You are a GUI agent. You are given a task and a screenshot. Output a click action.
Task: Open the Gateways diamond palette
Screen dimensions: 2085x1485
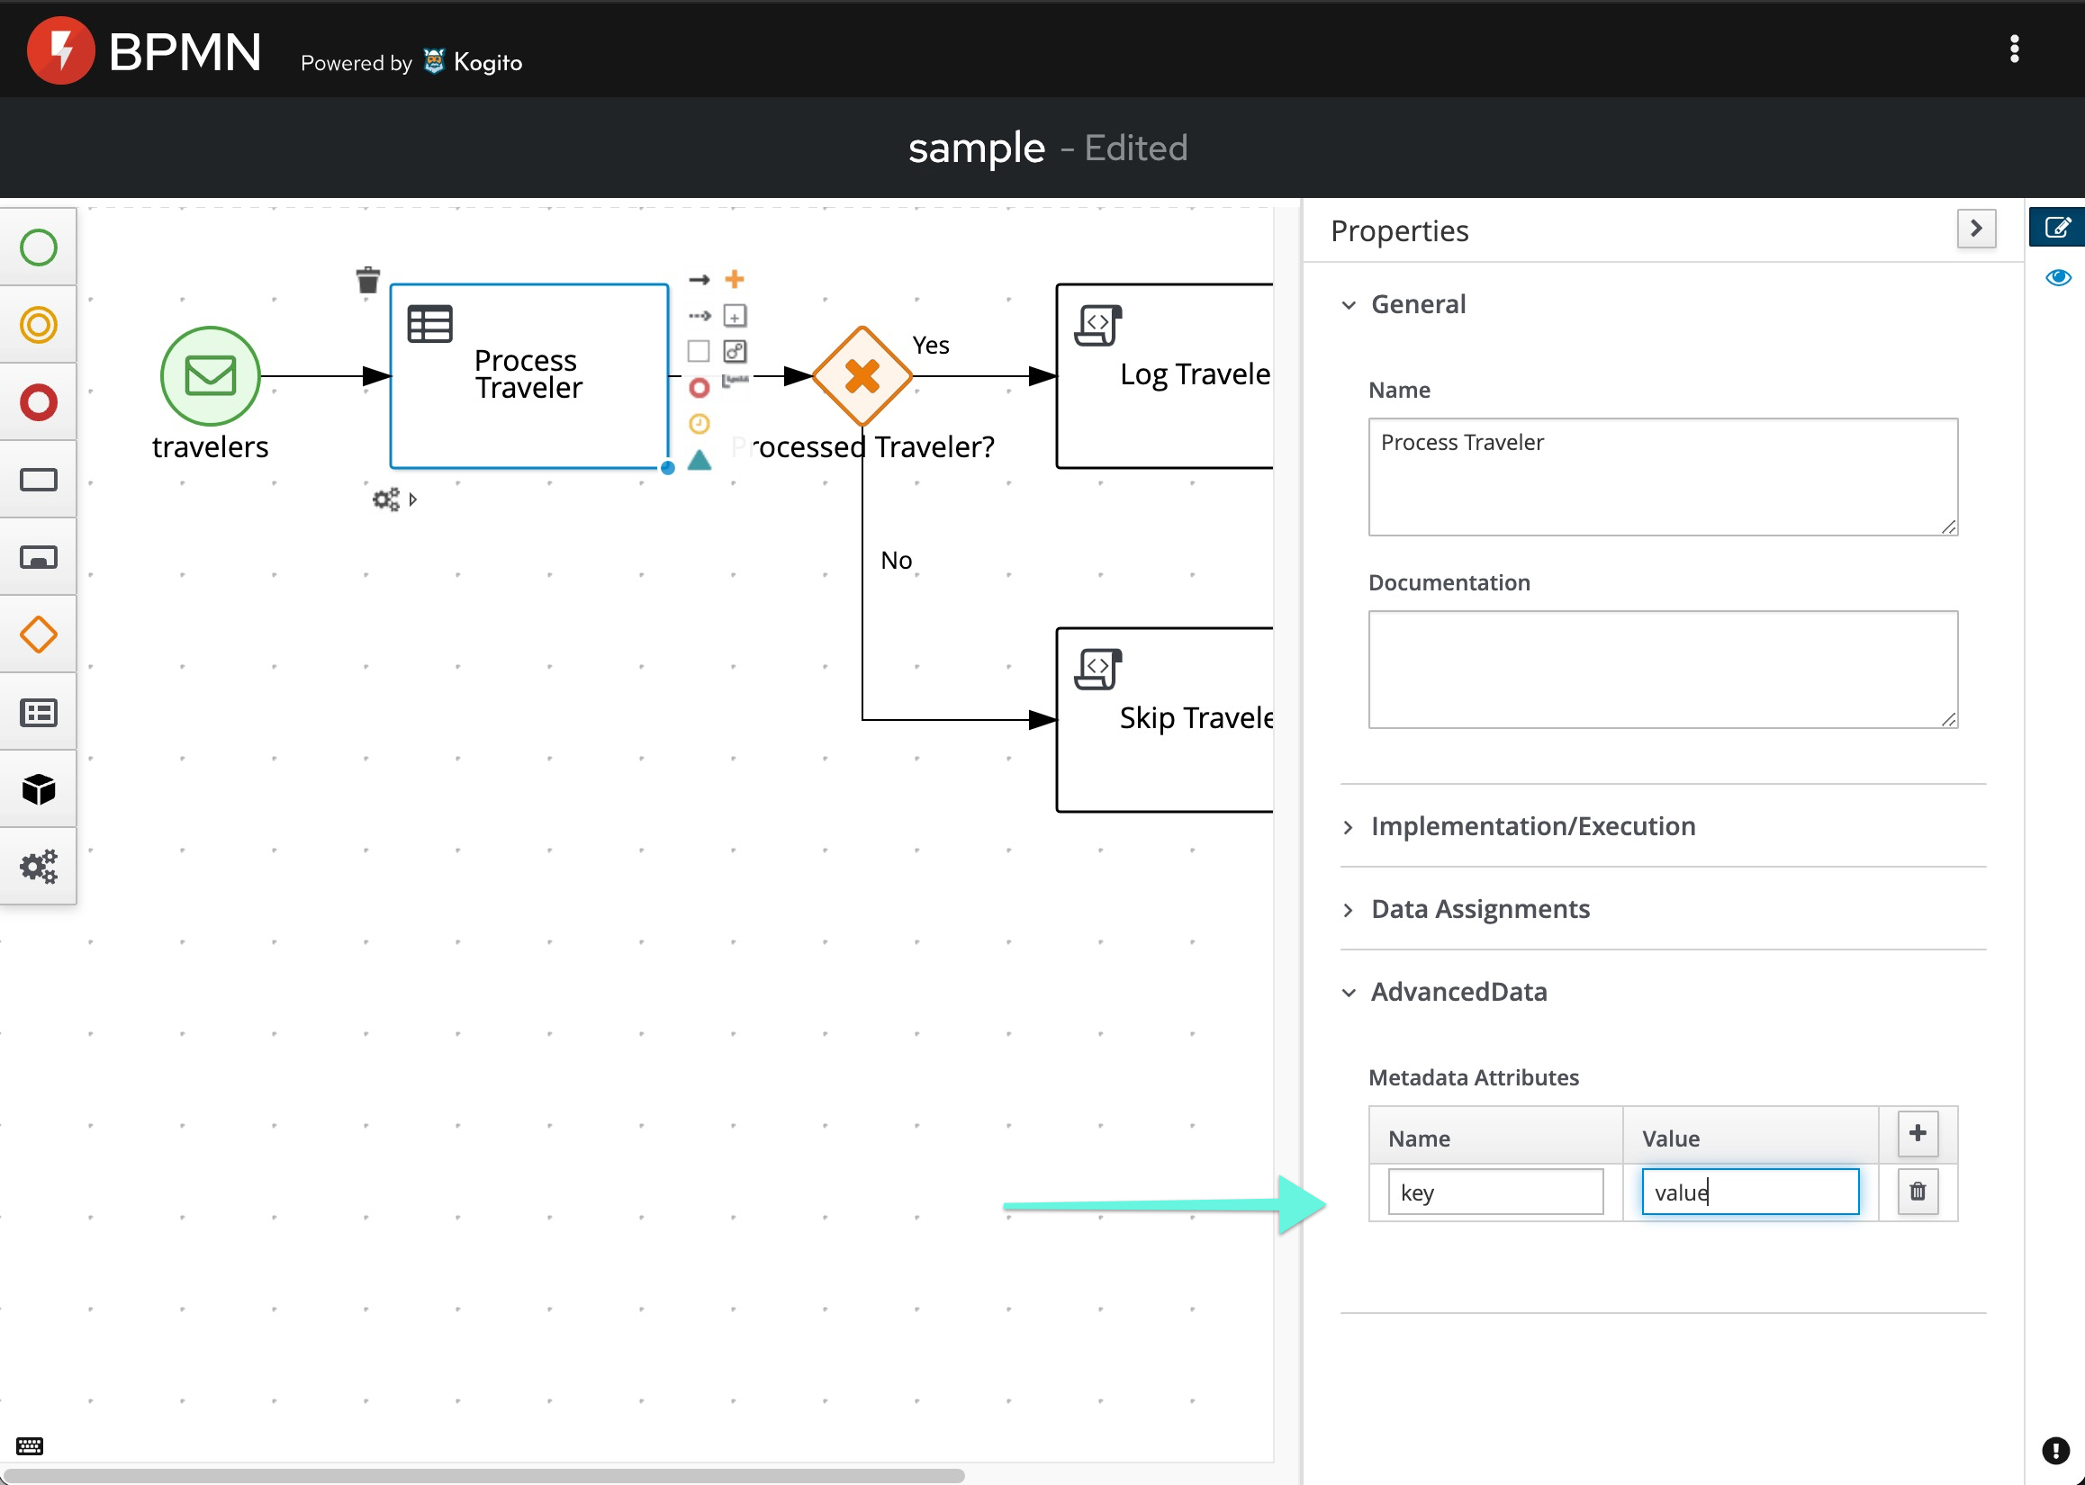click(39, 634)
